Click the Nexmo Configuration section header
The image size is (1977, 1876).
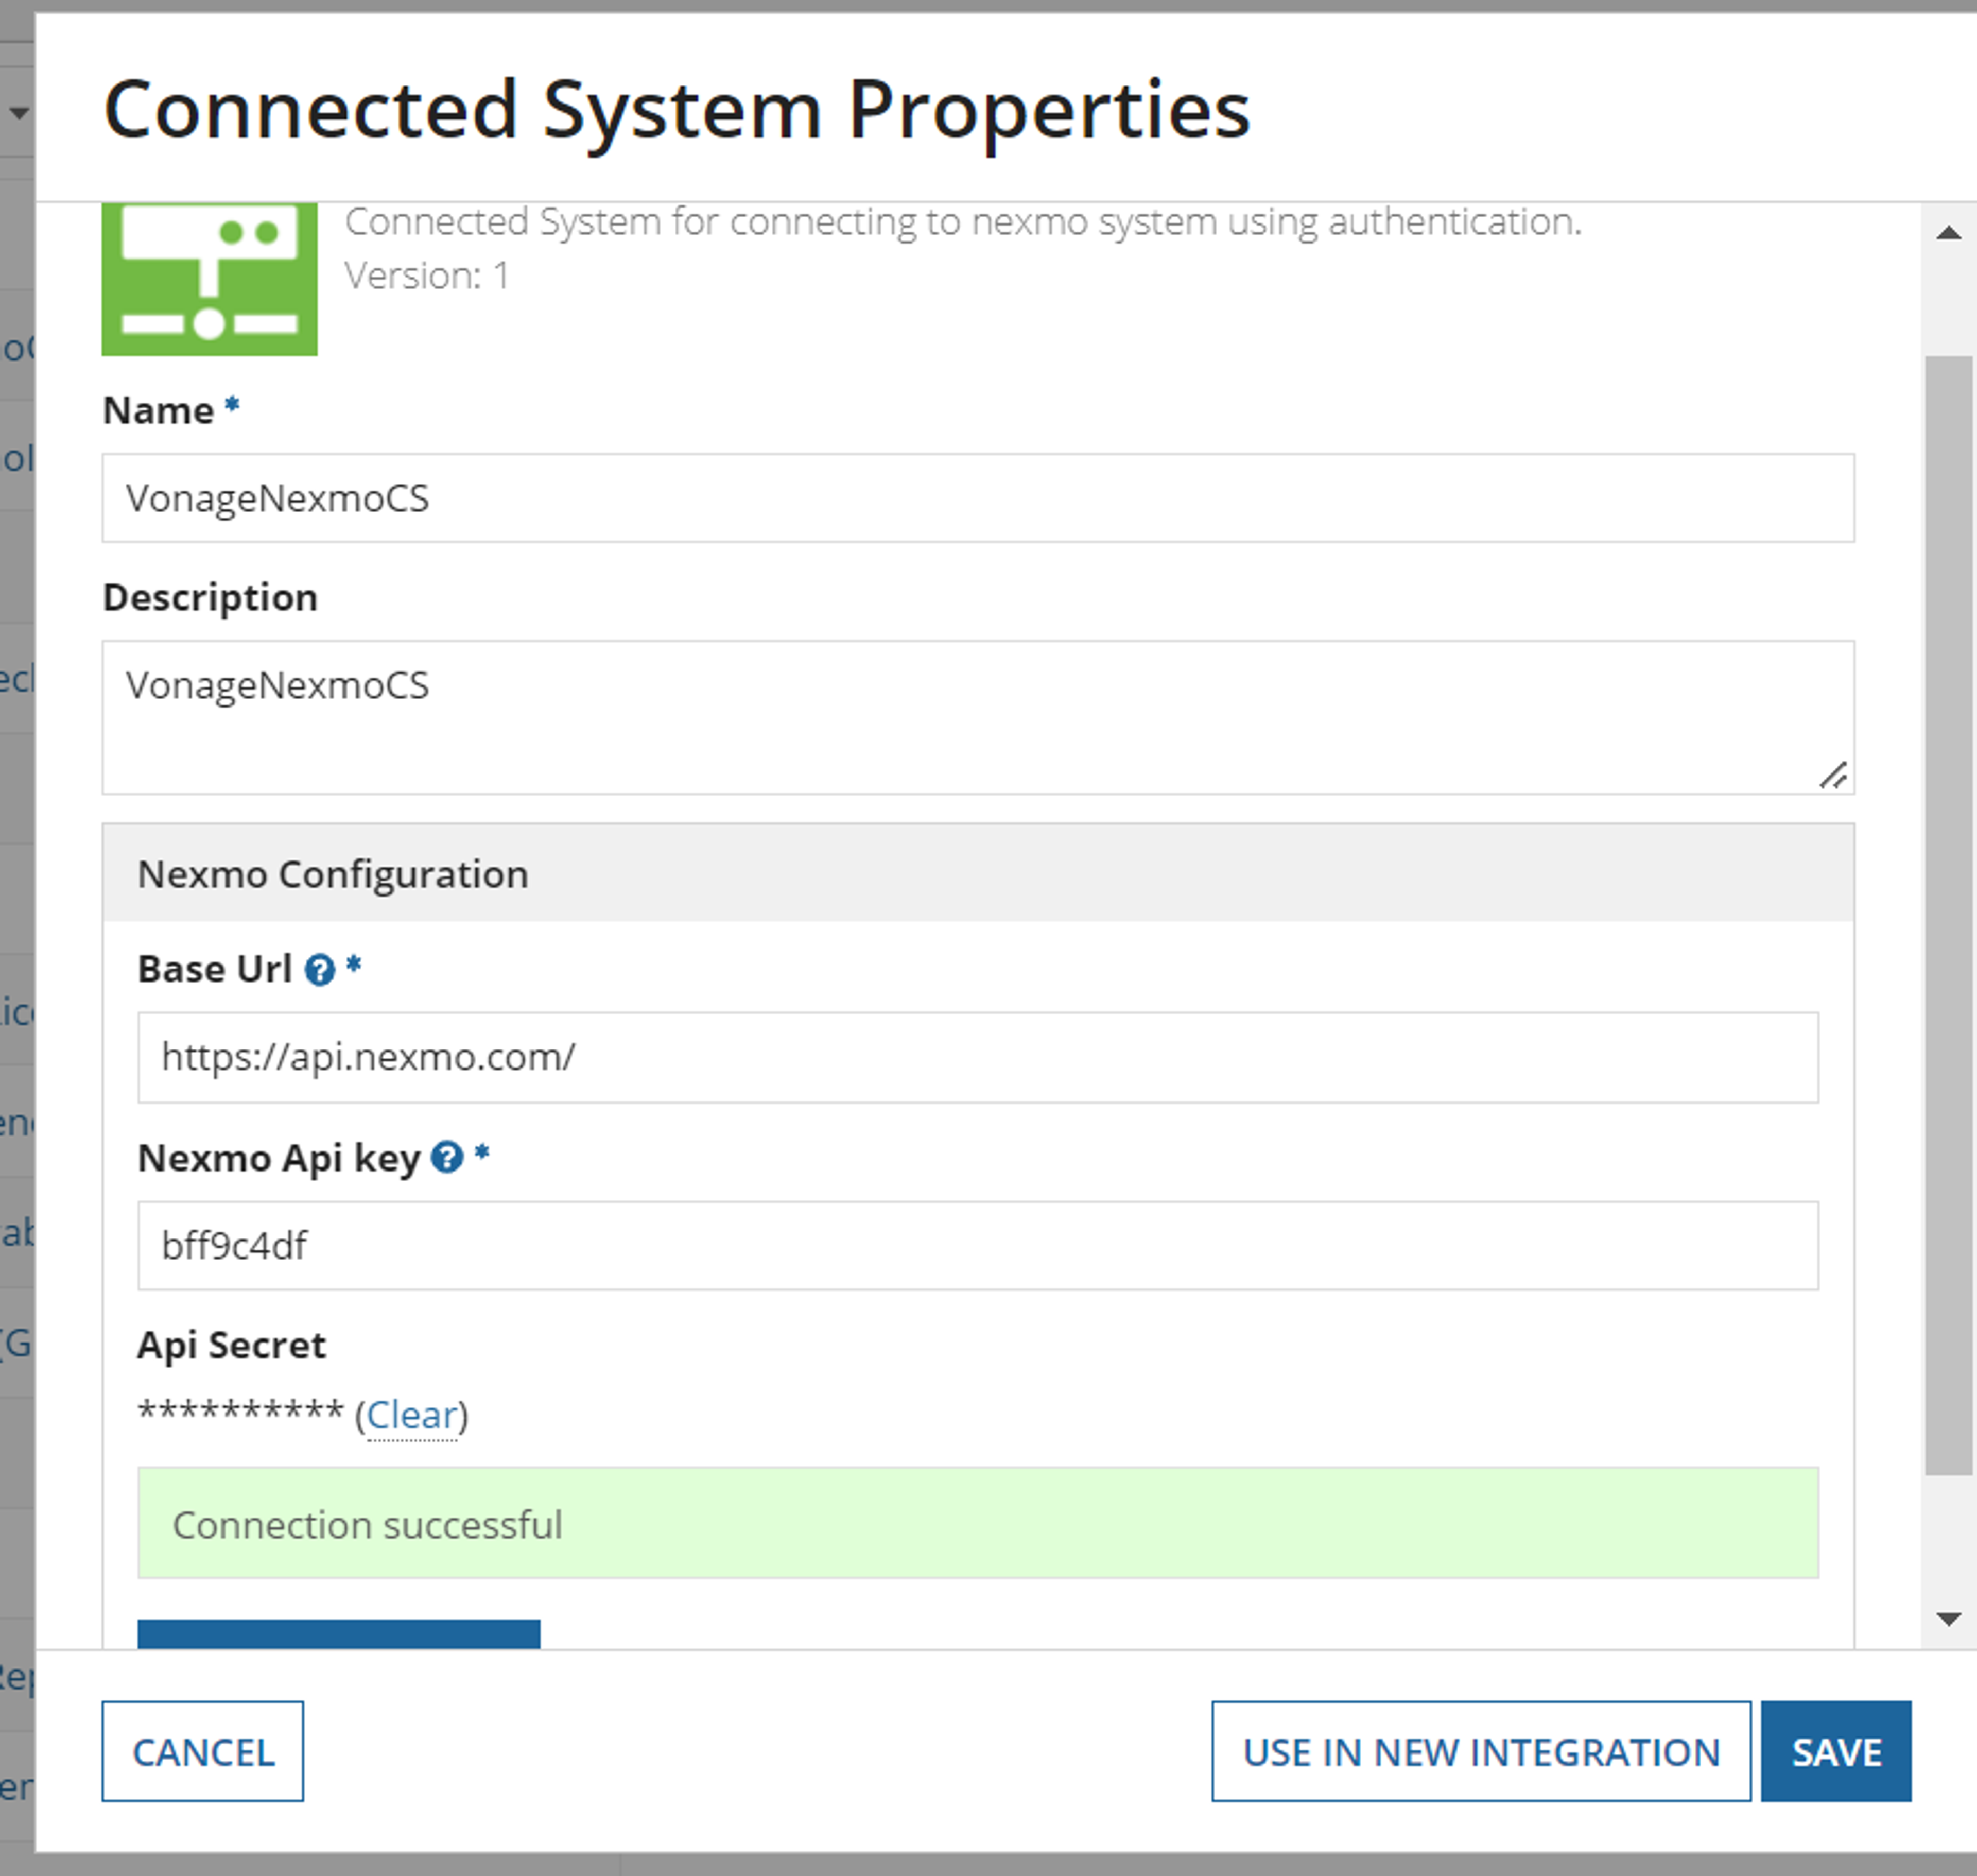coord(978,874)
